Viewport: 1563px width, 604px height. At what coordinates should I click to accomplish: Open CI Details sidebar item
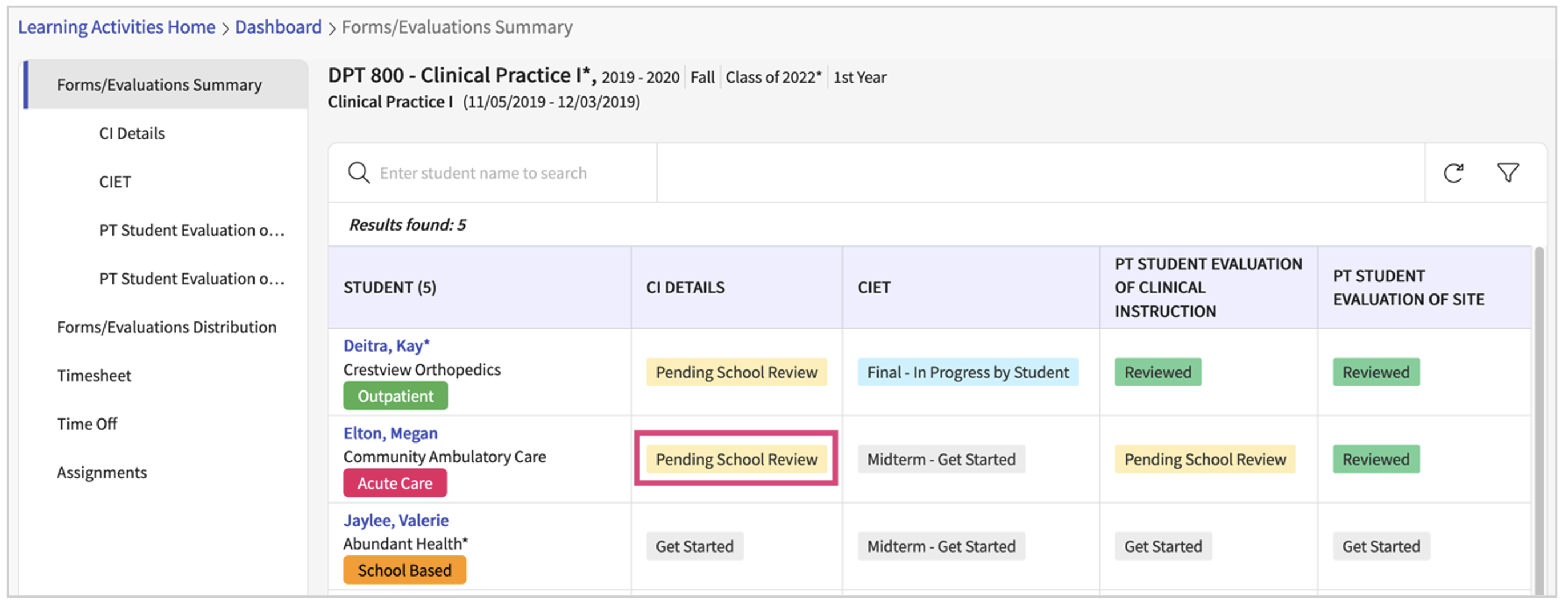[132, 134]
